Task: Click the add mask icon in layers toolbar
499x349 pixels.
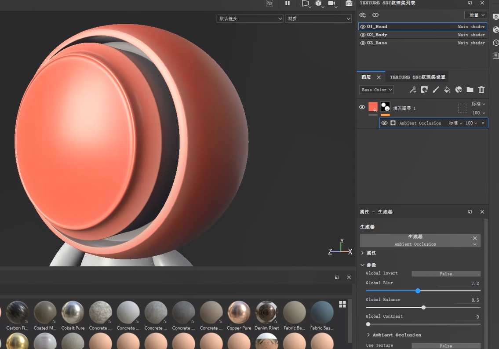Action: point(424,90)
